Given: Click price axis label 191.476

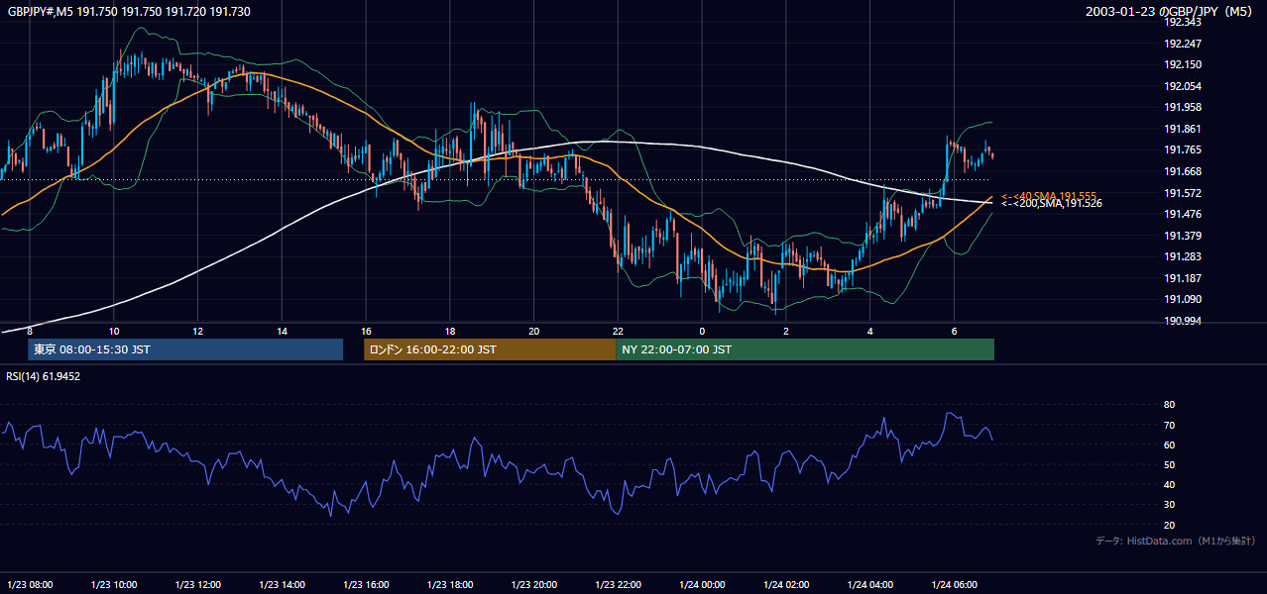Looking at the screenshot, I should click(x=1183, y=214).
